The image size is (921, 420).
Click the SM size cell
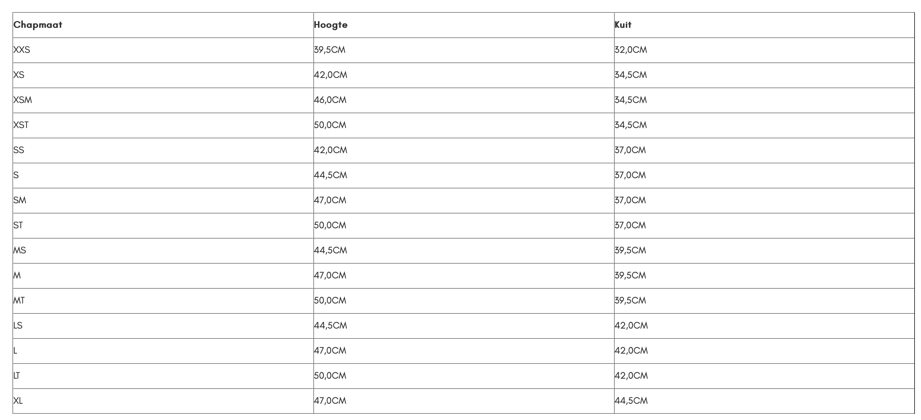(20, 200)
